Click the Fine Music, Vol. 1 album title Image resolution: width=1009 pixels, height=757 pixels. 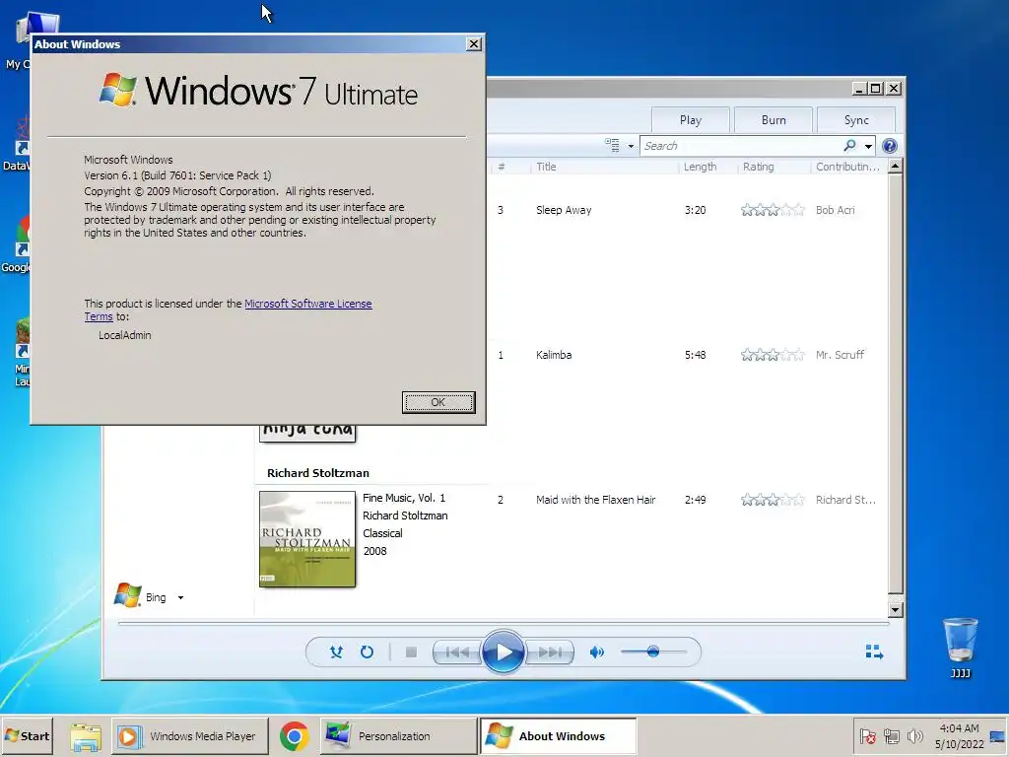(404, 498)
